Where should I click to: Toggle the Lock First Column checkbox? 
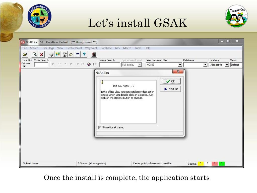tap(24, 66)
